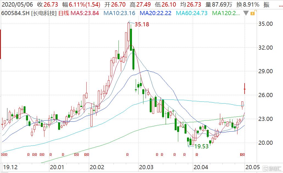This screenshot has width=283, height=173.
Task: Open the gray triangle indicator dropdown
Action: click(x=246, y=13)
